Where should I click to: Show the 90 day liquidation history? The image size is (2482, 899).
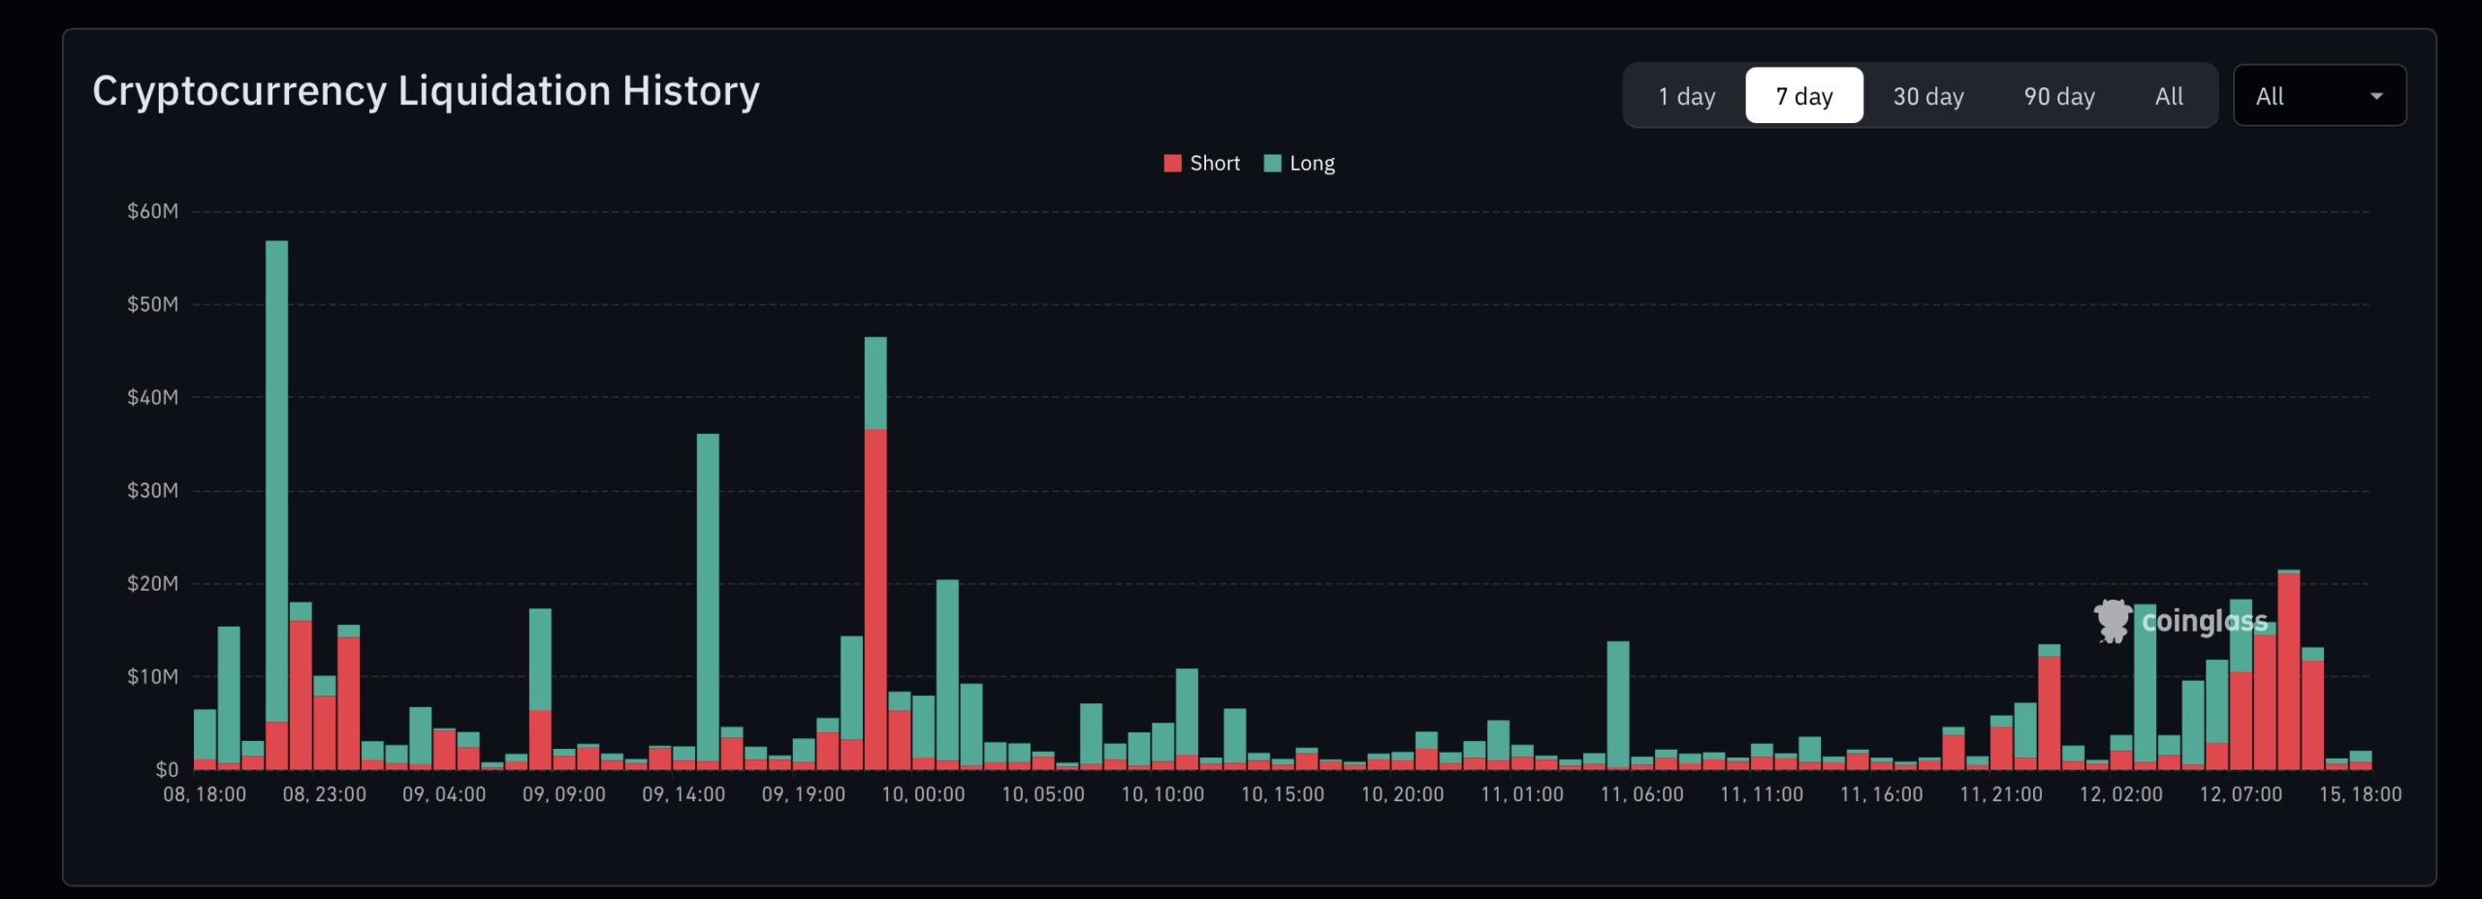[2058, 96]
